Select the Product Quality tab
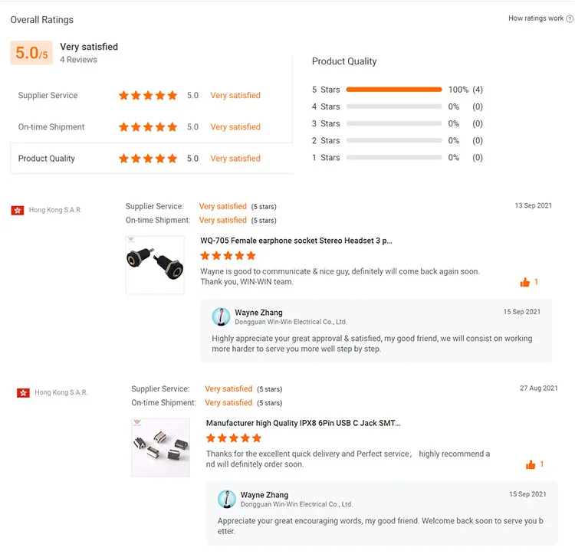 pyautogui.click(x=47, y=159)
